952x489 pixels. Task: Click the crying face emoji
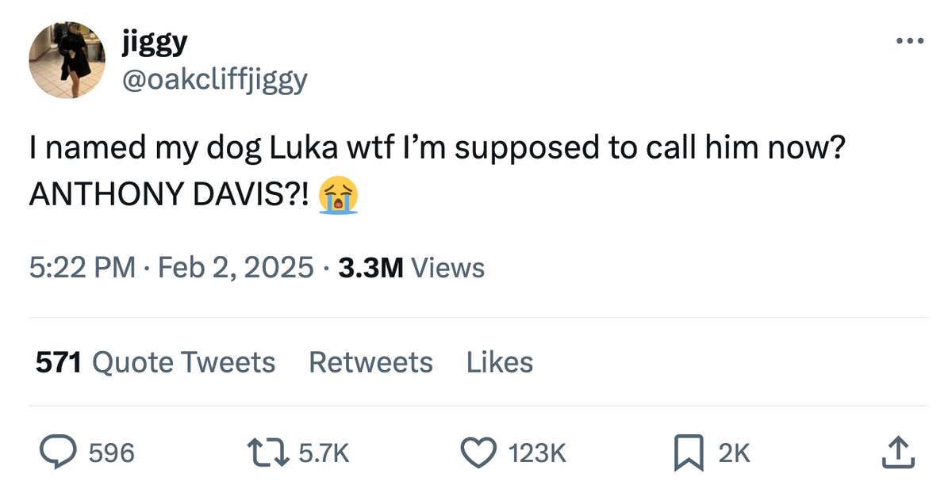click(x=339, y=197)
